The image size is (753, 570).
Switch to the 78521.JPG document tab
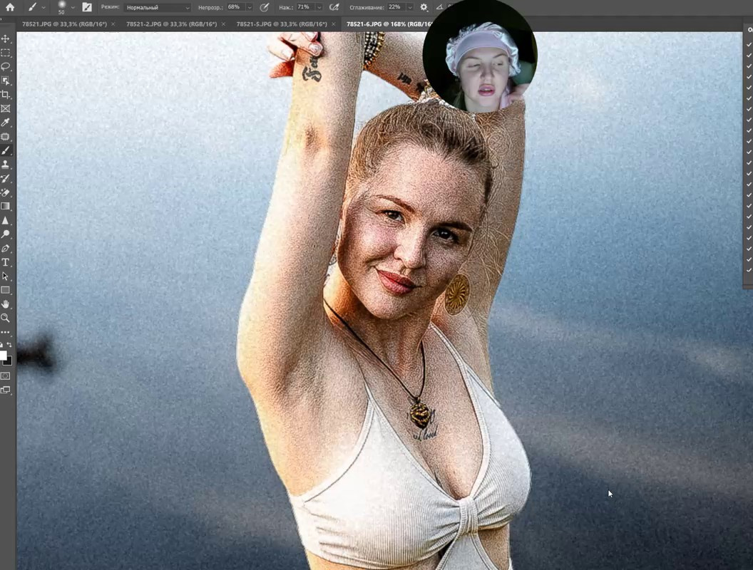(64, 24)
